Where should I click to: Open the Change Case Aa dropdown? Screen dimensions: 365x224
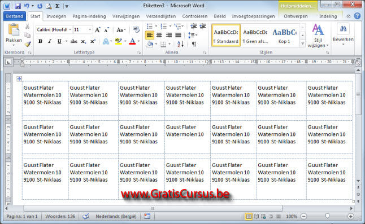(121, 30)
